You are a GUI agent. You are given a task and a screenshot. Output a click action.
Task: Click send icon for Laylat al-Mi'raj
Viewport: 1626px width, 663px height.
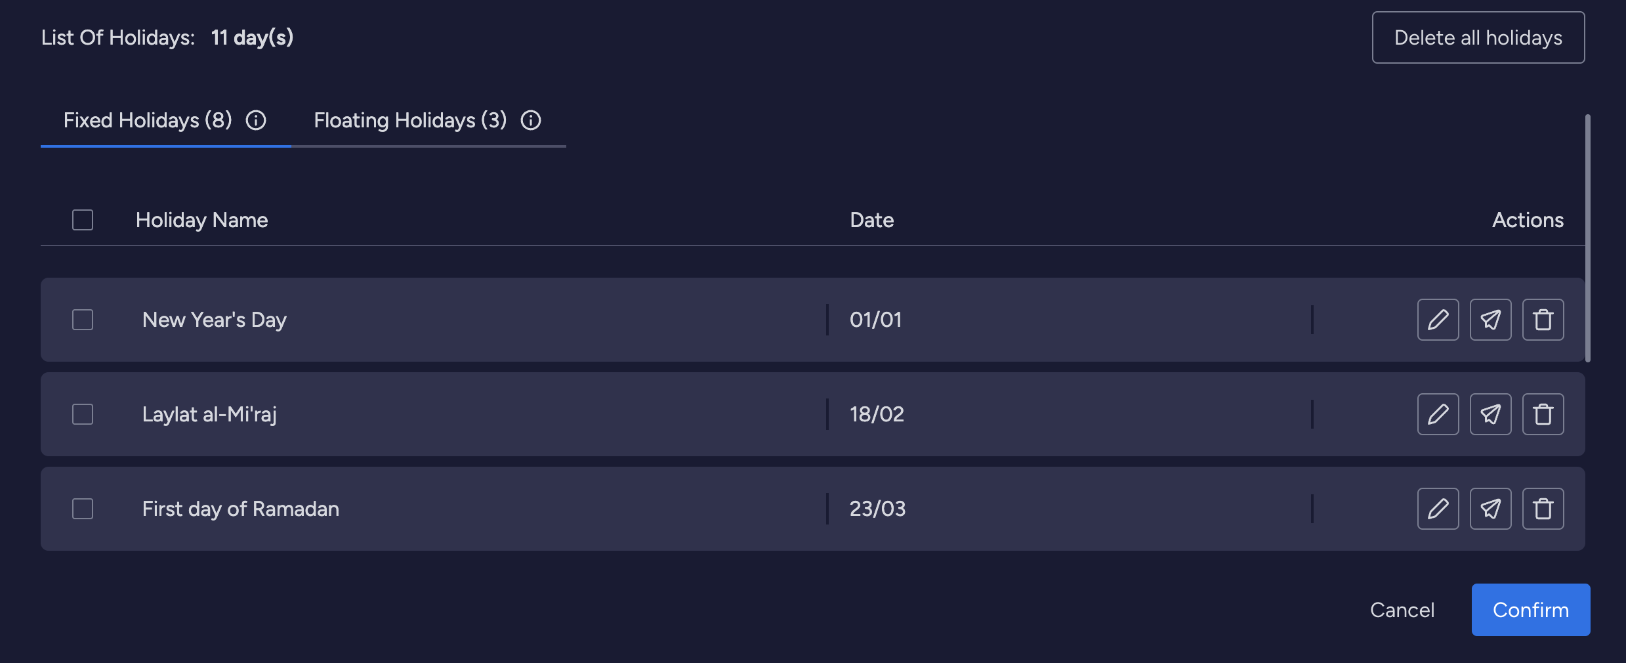(x=1490, y=414)
